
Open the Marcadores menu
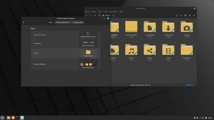pos(113,12)
